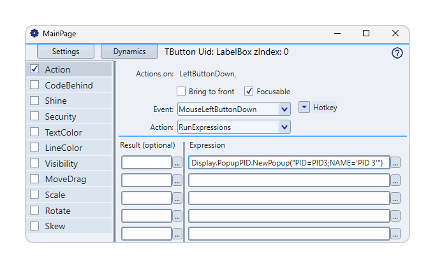Enable the CodeBehind dynamic checkbox
Image resolution: width=435 pixels, height=268 pixels.
pos(34,85)
